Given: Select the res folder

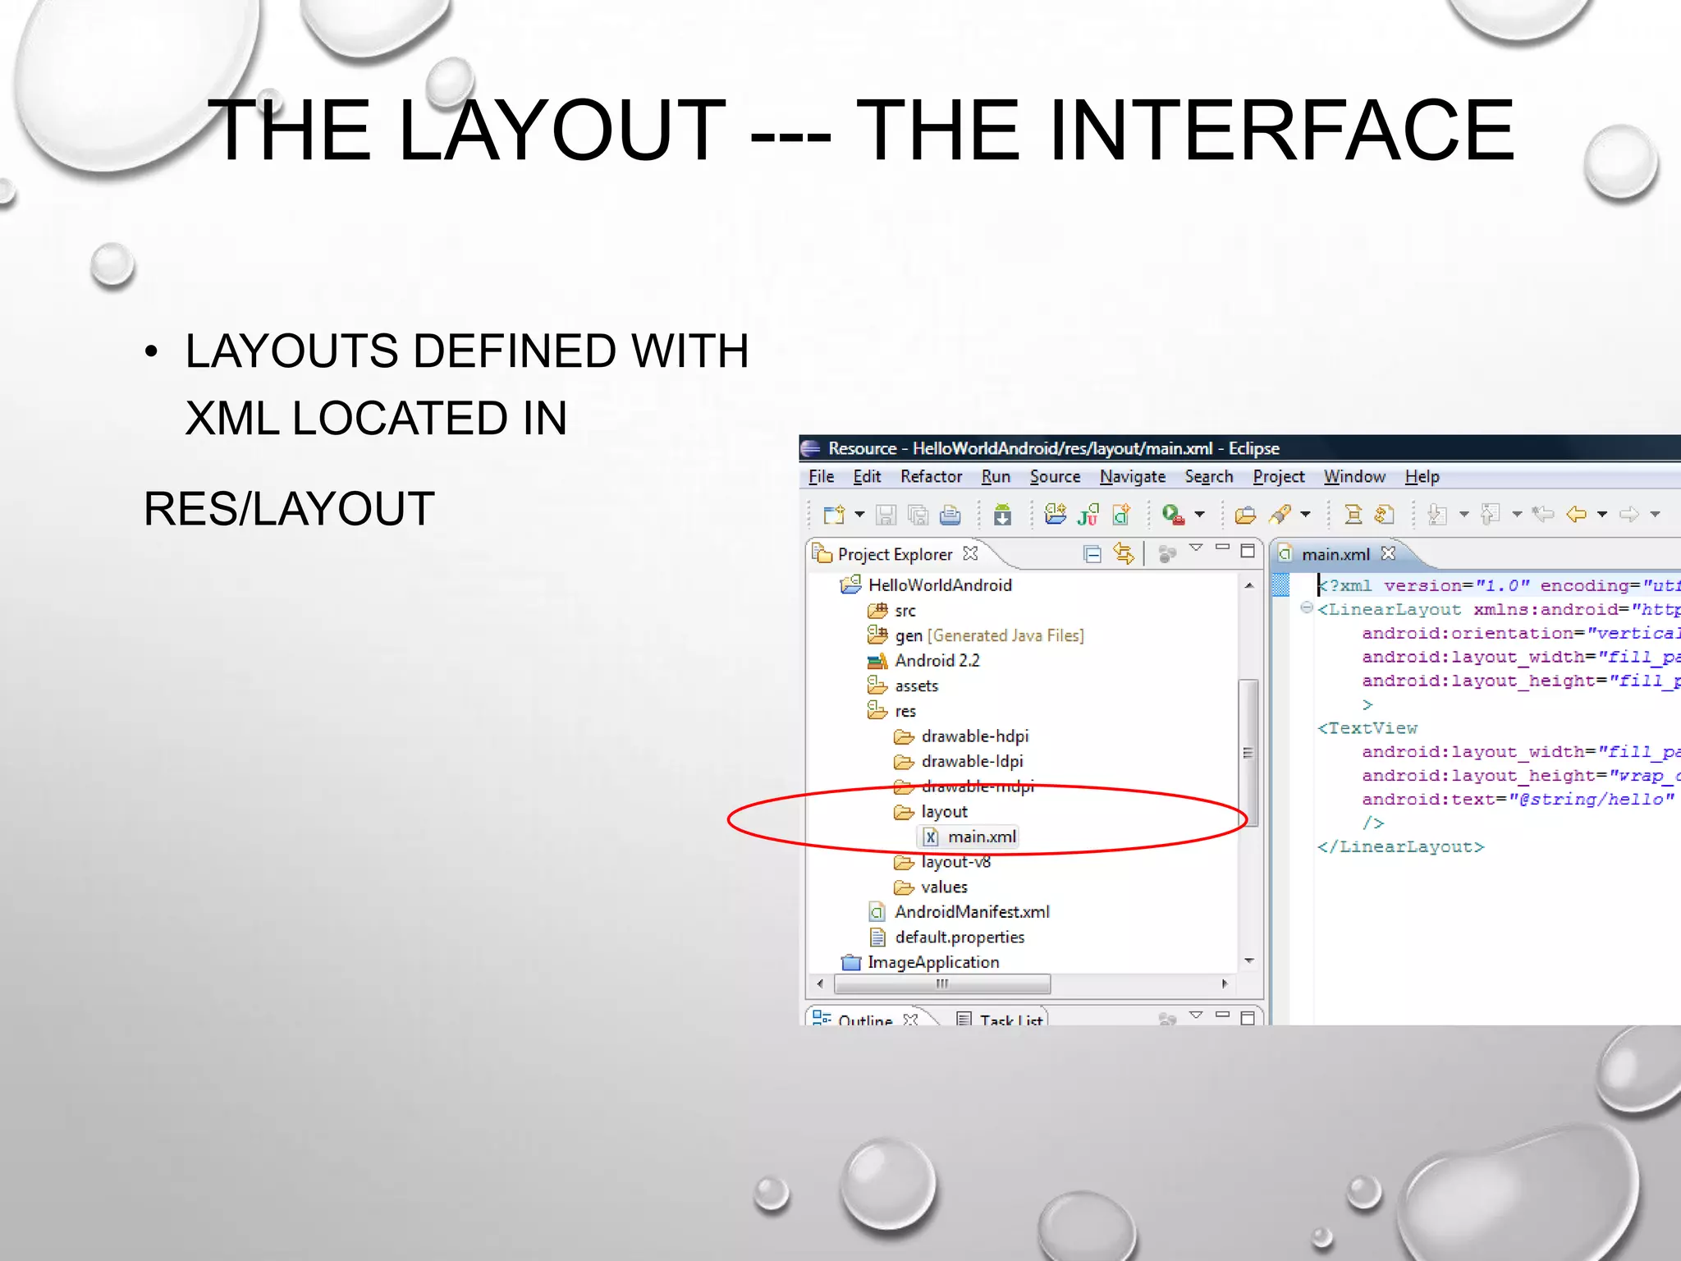Looking at the screenshot, I should (905, 711).
